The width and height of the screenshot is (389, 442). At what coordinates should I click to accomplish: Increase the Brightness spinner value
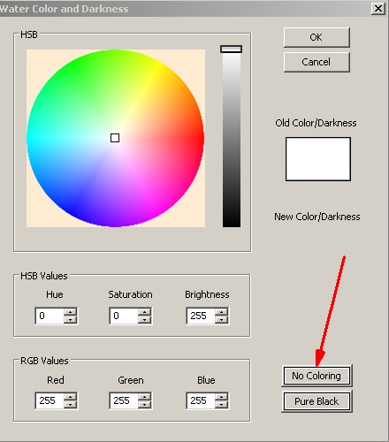[x=222, y=312]
